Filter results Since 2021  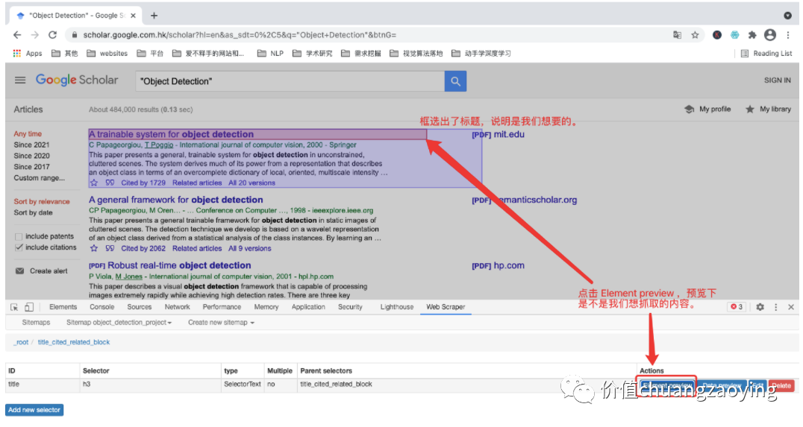tap(32, 145)
